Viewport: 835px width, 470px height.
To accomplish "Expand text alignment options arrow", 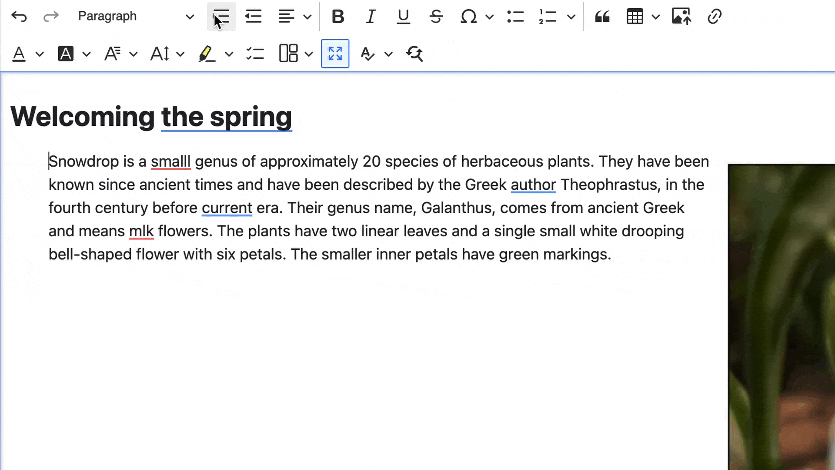I will point(307,17).
